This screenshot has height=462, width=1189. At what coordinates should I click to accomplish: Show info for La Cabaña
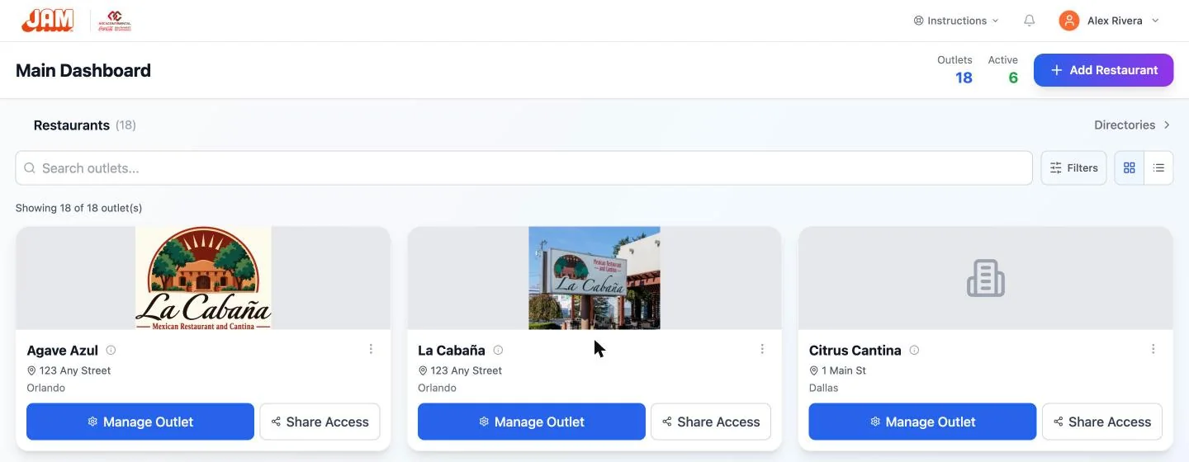pos(498,351)
